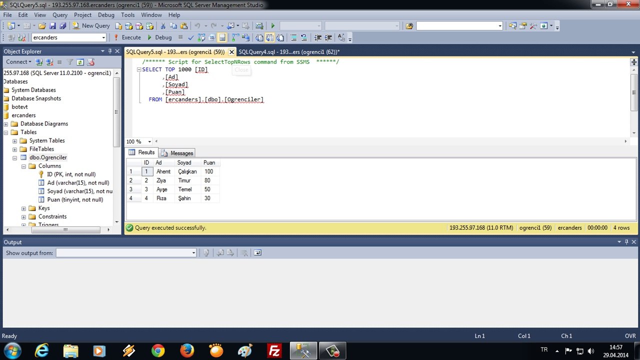Expand the Keys folder node
The image size is (640, 360).
(24, 208)
